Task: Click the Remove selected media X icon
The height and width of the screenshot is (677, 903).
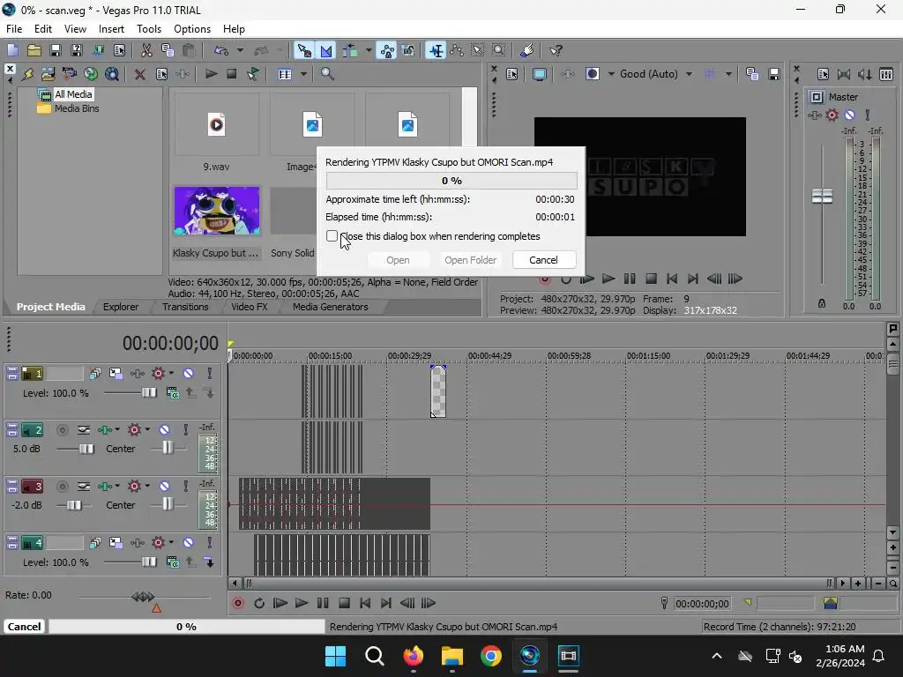Action: click(139, 74)
